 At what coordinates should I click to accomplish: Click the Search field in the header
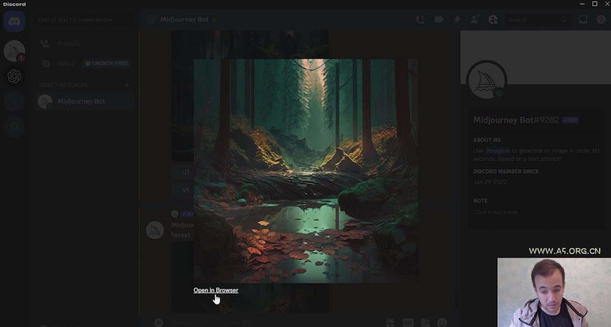534,20
